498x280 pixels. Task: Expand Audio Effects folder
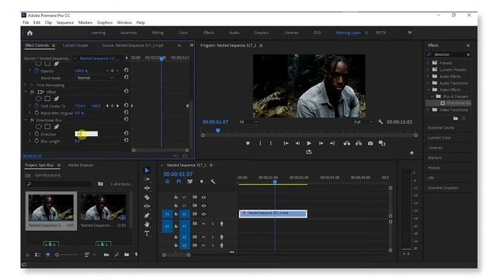428,76
